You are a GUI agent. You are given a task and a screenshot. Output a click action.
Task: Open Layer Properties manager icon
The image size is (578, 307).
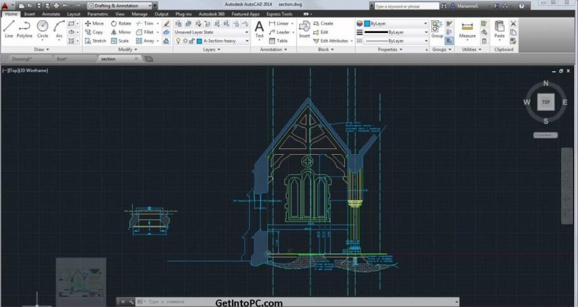coord(178,23)
